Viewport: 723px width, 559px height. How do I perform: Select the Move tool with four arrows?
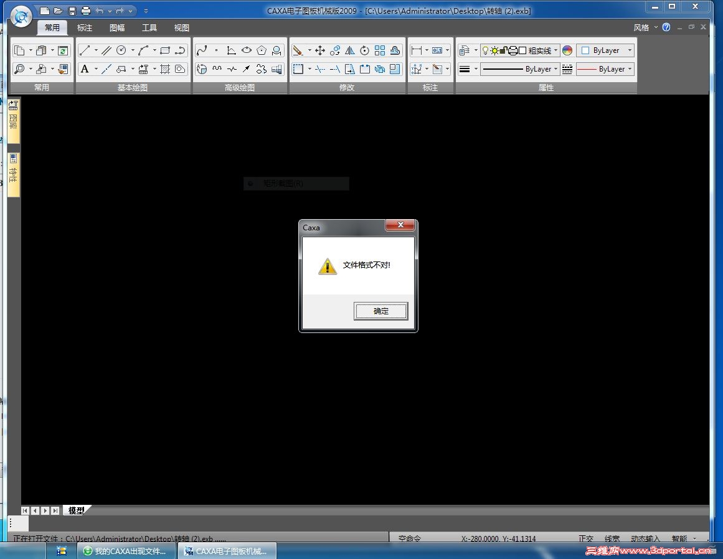pyautogui.click(x=320, y=50)
